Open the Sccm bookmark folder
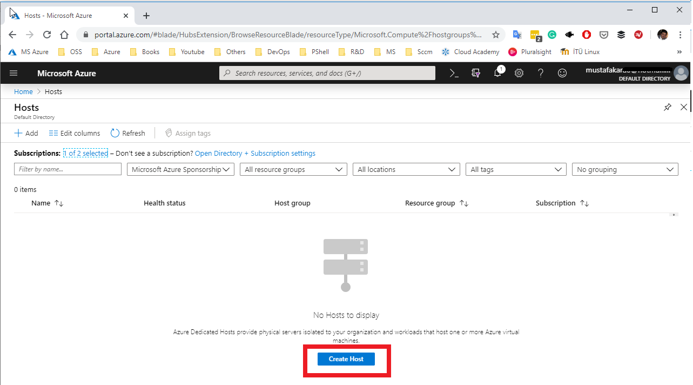 pyautogui.click(x=419, y=52)
